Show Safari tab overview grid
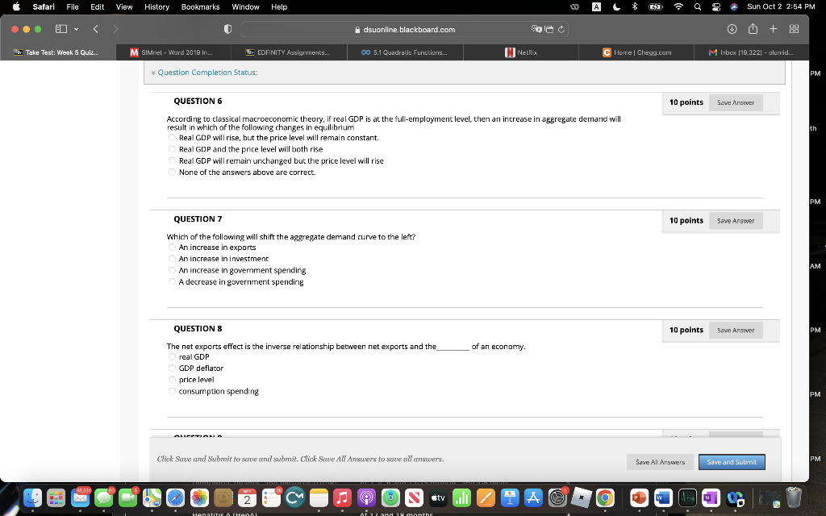 click(x=794, y=29)
